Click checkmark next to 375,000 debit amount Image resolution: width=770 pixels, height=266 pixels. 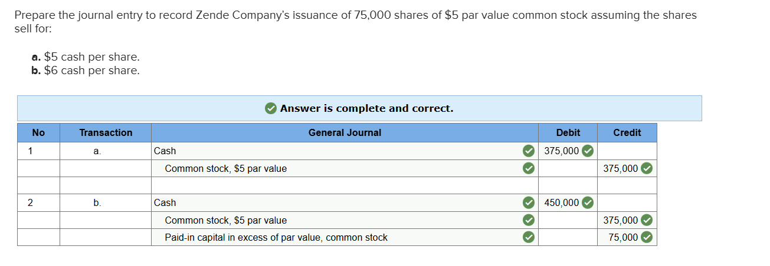click(x=587, y=151)
